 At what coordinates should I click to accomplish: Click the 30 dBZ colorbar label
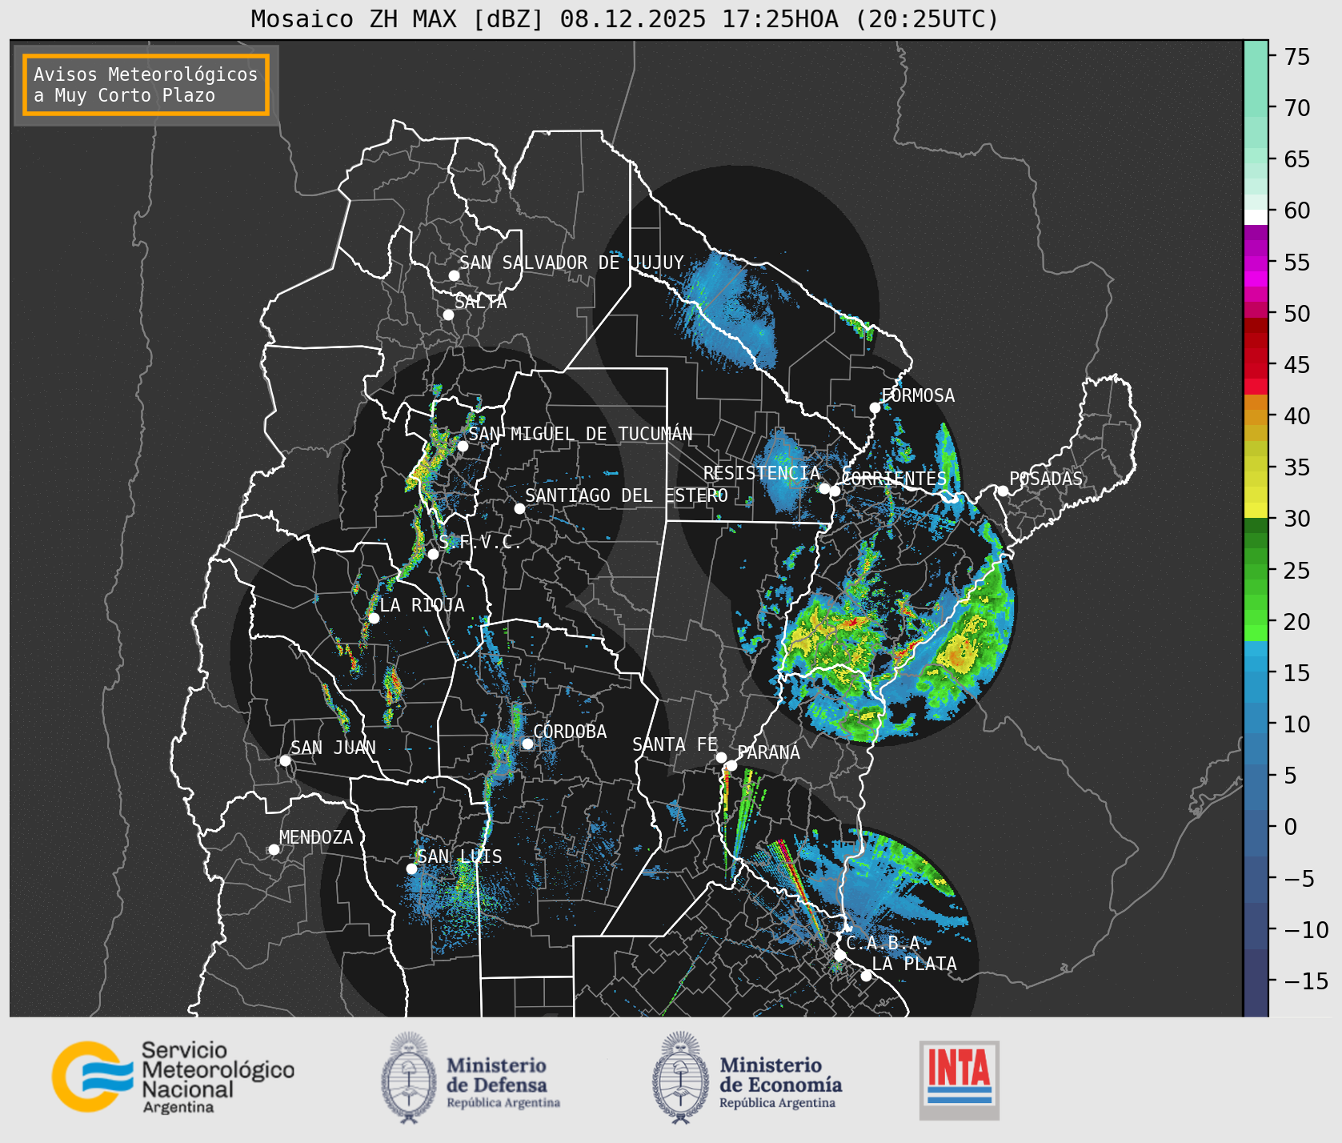(x=1297, y=519)
